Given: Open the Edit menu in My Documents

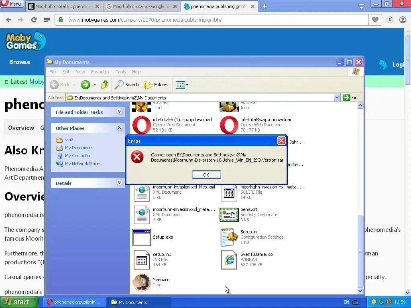Looking at the screenshot, I should point(66,72).
